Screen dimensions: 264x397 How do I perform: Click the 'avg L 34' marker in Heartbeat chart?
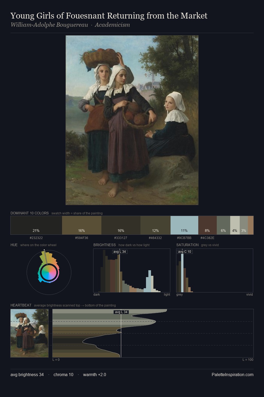[121, 312]
